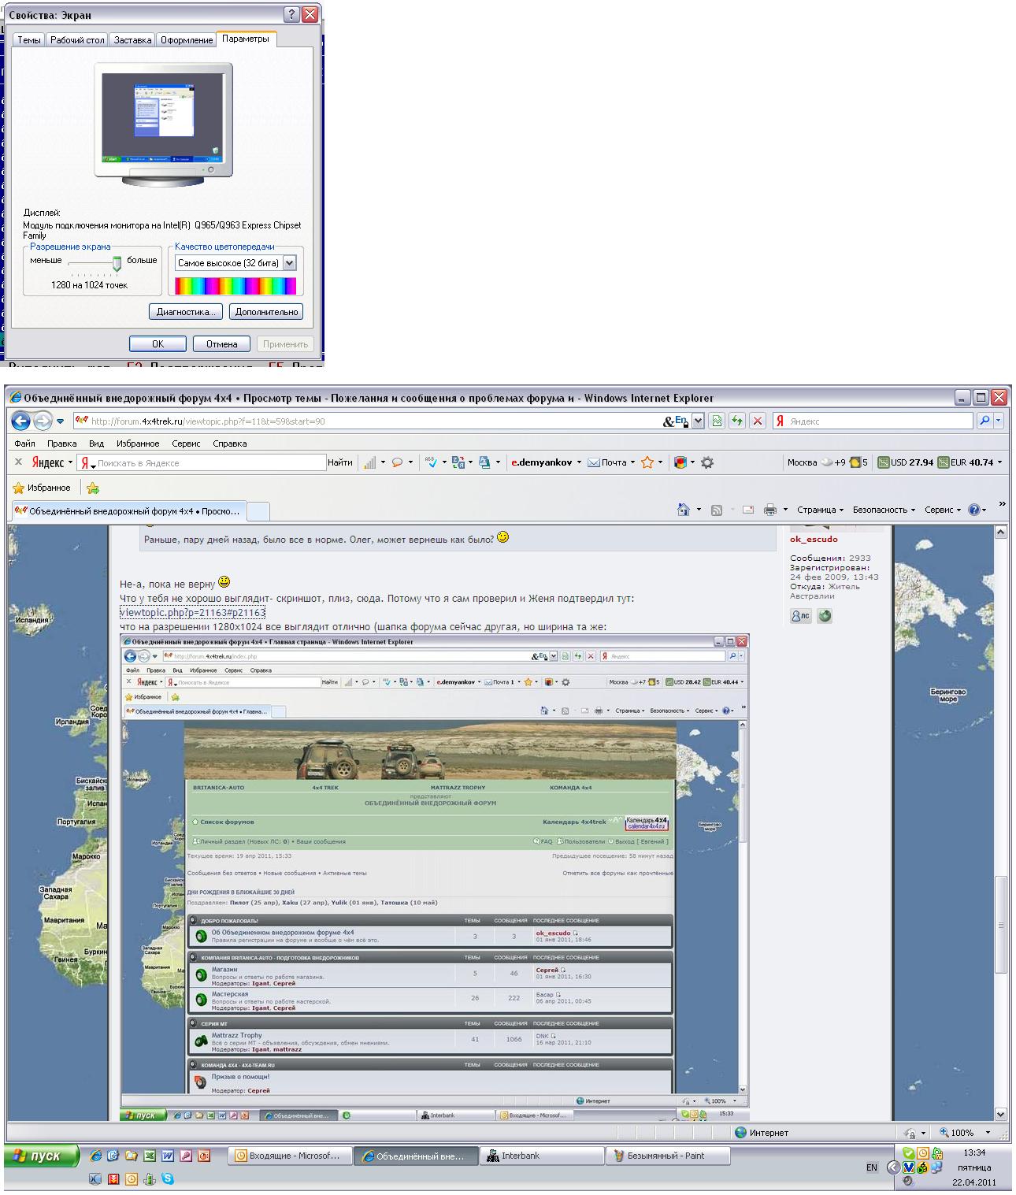This screenshot has width=1016, height=1195.
Task: Click the screen resolution slider handle
Action: pyautogui.click(x=117, y=262)
